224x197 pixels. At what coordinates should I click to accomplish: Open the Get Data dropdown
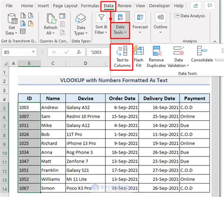pos(11,25)
